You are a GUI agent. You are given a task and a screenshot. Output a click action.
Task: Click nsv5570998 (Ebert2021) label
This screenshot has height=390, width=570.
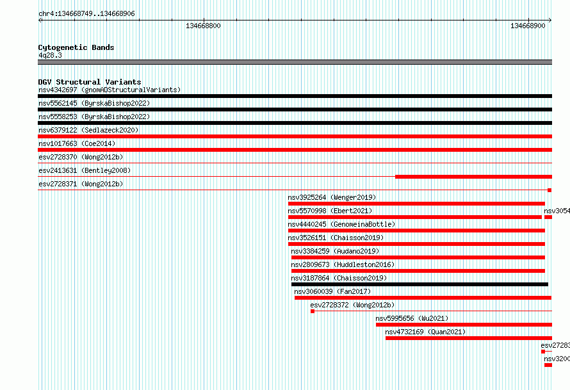[x=330, y=211]
